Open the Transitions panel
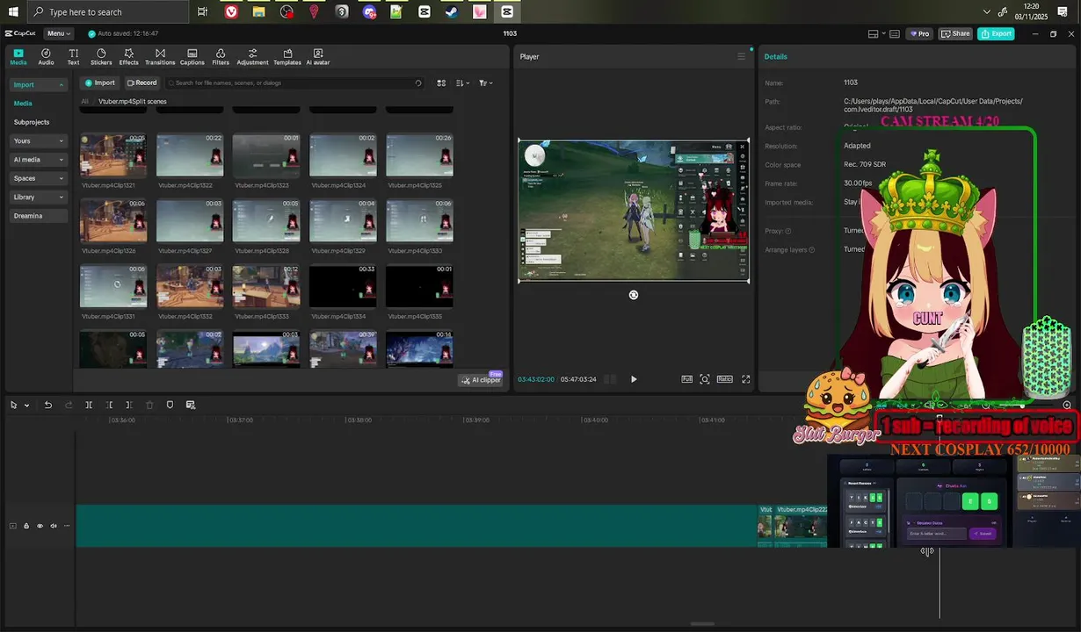Screen dimensions: 1081x632 point(160,57)
